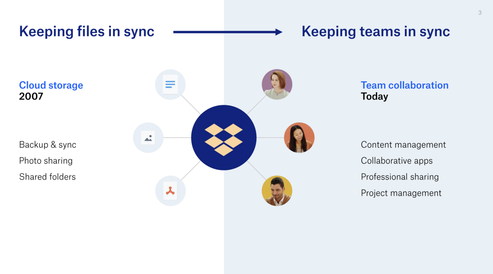Click the red-haired woman's avatar
The image size is (493, 274).
(x=277, y=85)
